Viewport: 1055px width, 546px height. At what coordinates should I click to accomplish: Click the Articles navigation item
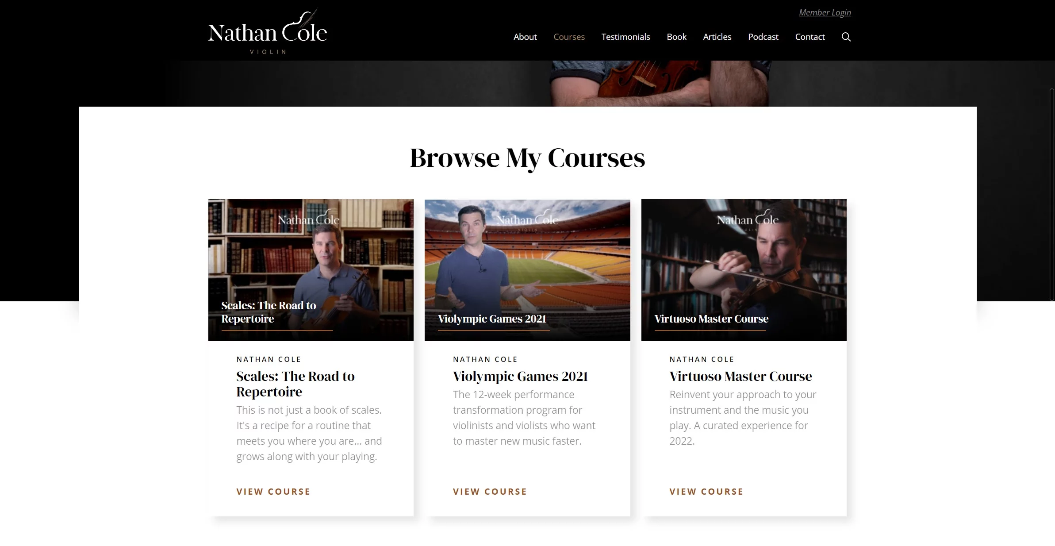[717, 36]
